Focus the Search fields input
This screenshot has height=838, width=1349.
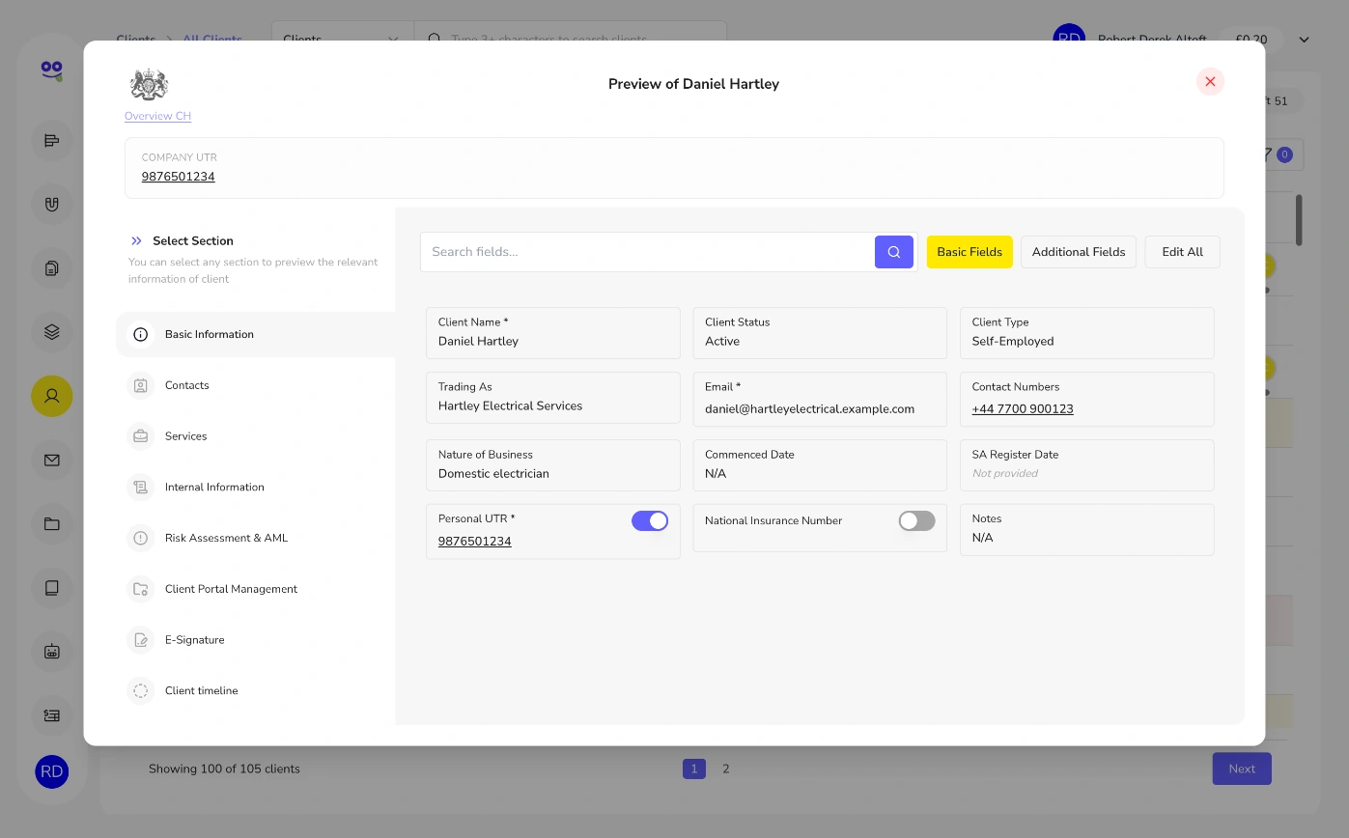(648, 252)
